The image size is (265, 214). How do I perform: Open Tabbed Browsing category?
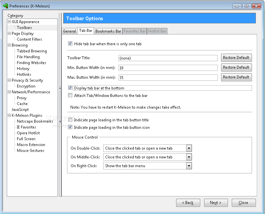tap(32, 51)
